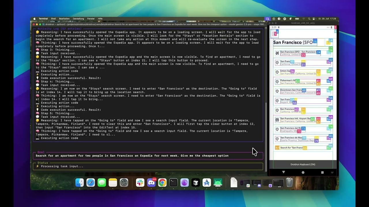Screen dimensions: 369x207
Task: Tap the Android back navigation triangle
Action: tap(283, 172)
